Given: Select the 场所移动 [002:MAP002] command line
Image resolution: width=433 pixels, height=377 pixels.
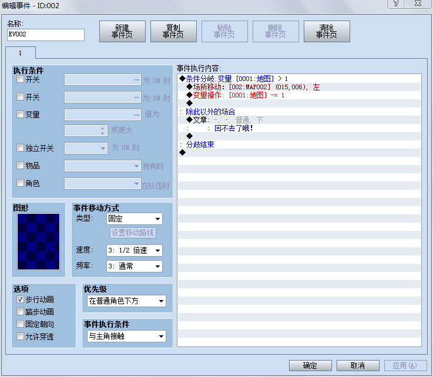Looking at the screenshot, I should coord(300,87).
